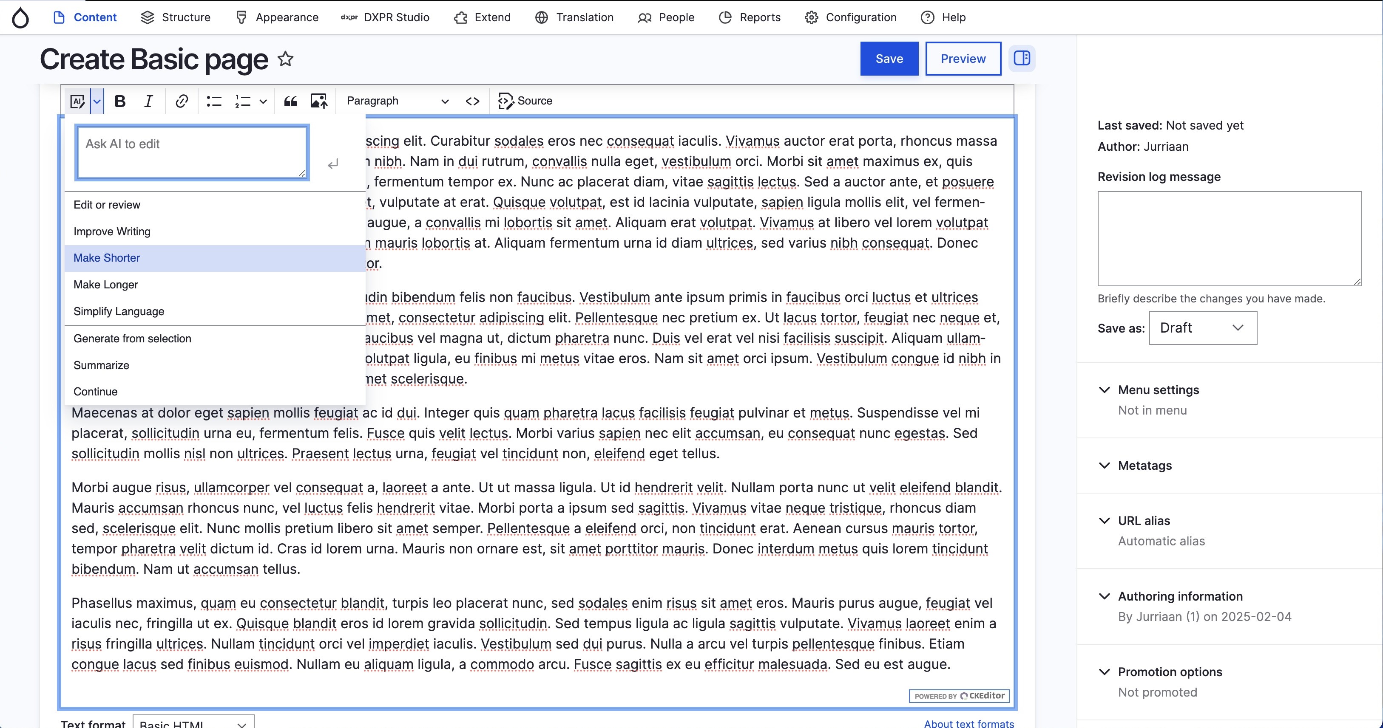
Task: Click the Reports pie chart icon
Action: tap(725, 17)
